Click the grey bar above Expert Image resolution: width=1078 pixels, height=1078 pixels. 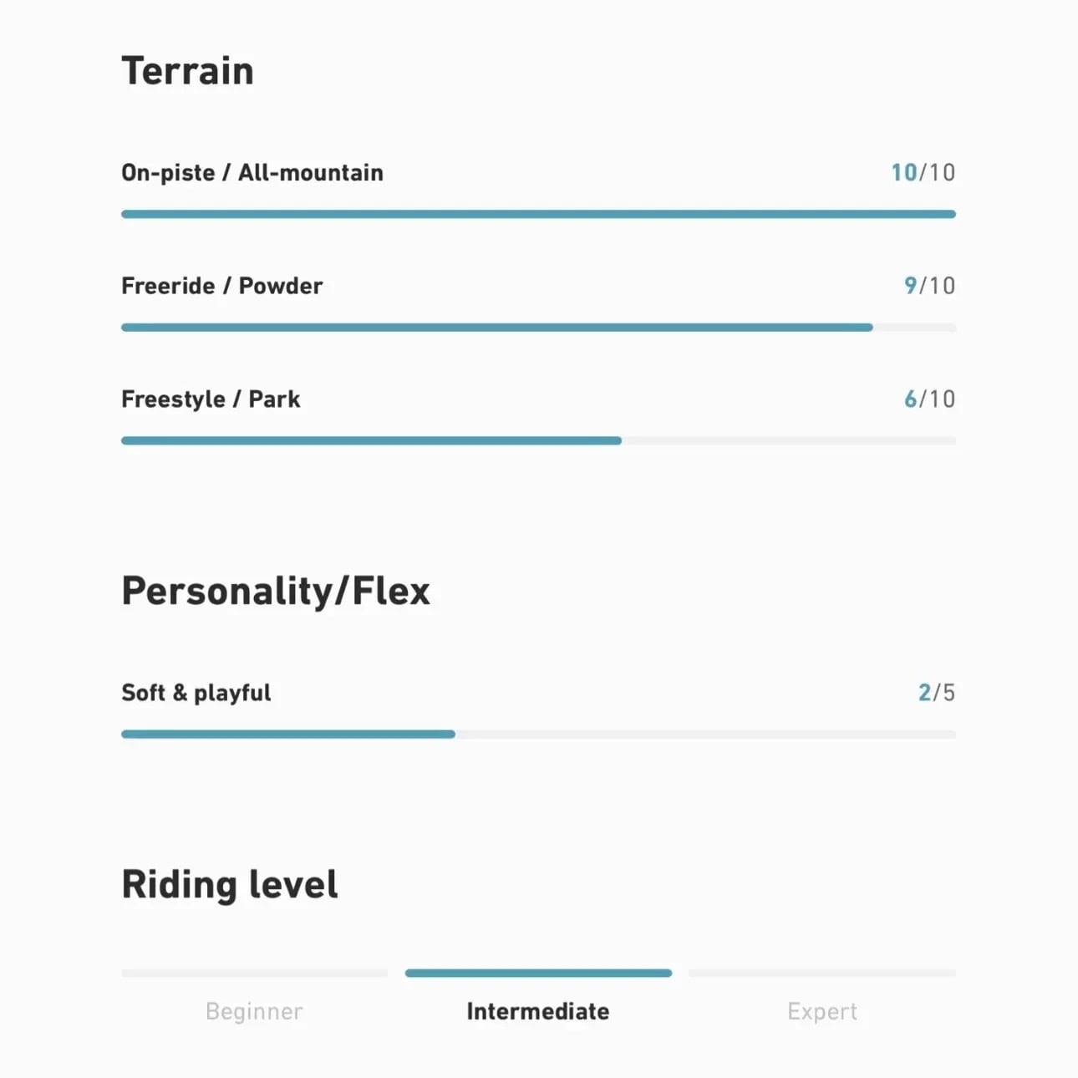point(822,974)
